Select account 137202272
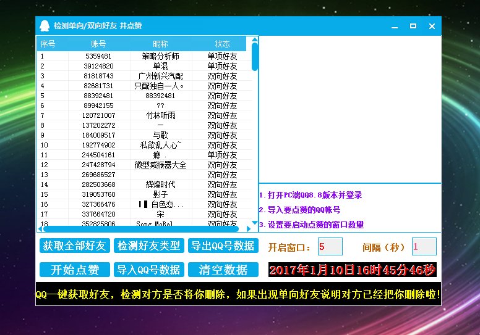Image resolution: width=480 pixels, height=335 pixels. tap(98, 125)
